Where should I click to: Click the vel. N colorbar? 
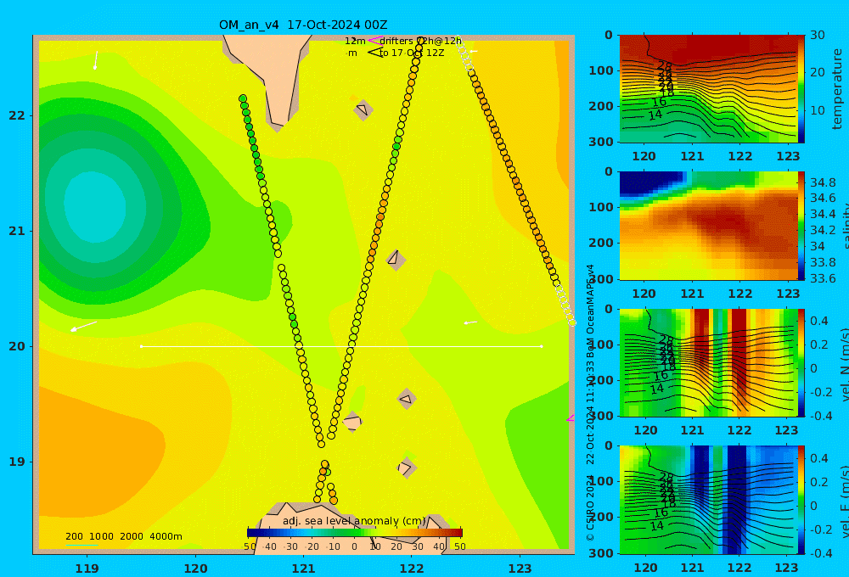801,362
